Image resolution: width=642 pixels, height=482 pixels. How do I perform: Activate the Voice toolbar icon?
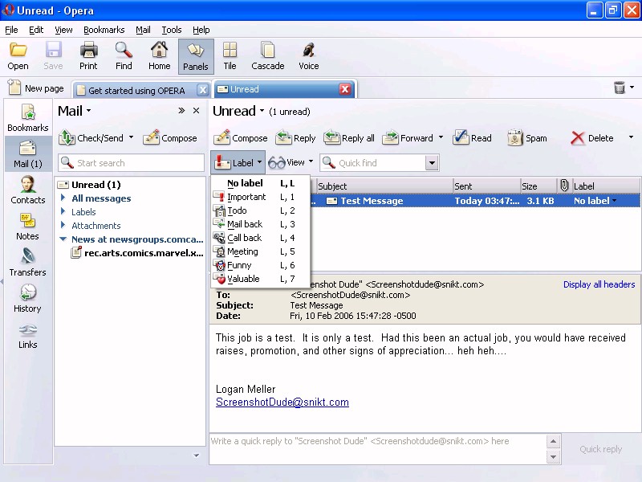coord(309,56)
